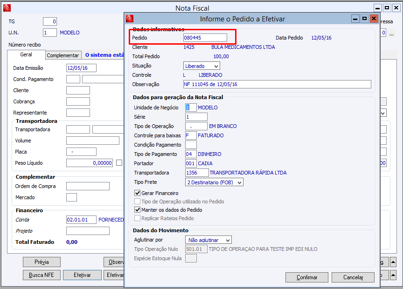Maximize the Informe o Pedido a Efetivar dialog
Screen dimensions: 403x289
click(364, 19)
